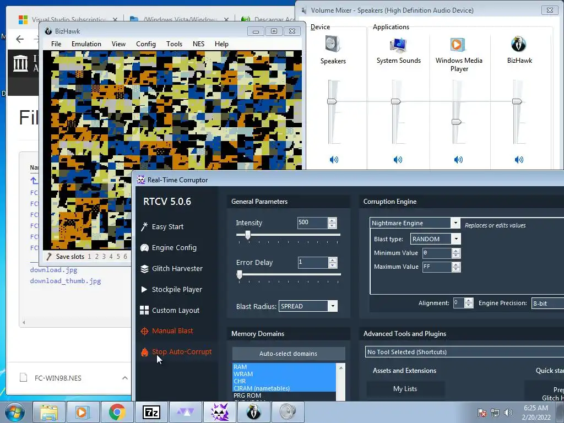Adjust the System Sounds volume slider
Screen dimensions: 564x423
[395, 101]
